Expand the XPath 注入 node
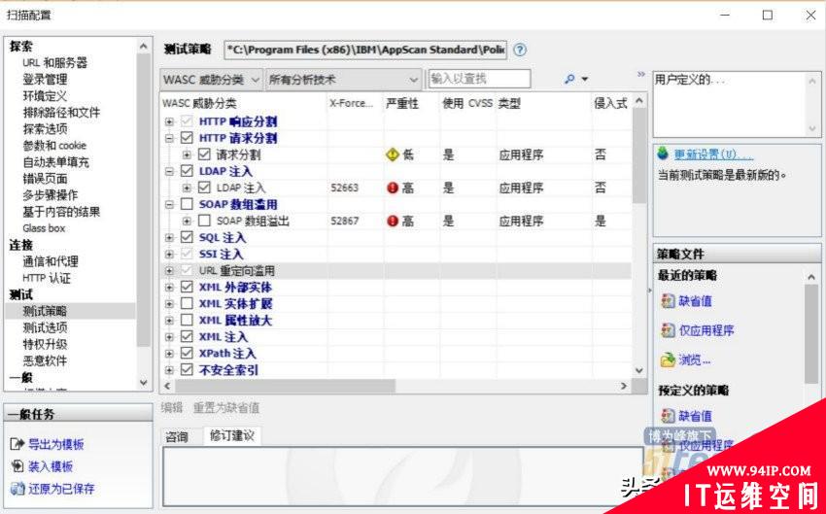 click(x=169, y=354)
